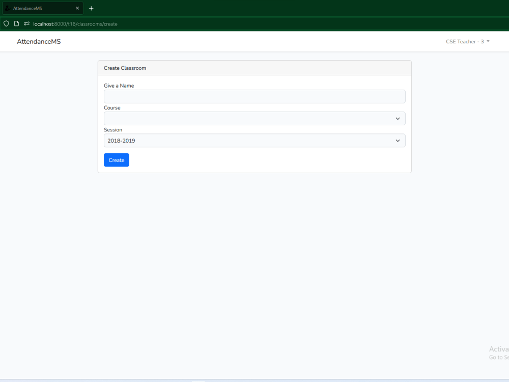Click the chevron on the Course select
This screenshot has width=509, height=382.
tap(398, 118)
